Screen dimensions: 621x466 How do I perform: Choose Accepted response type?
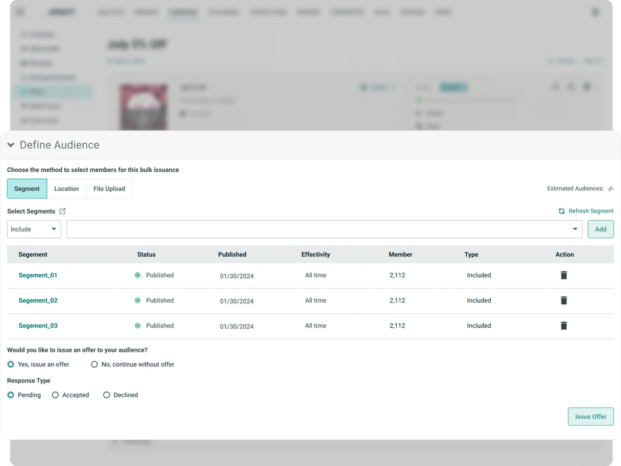click(x=55, y=395)
